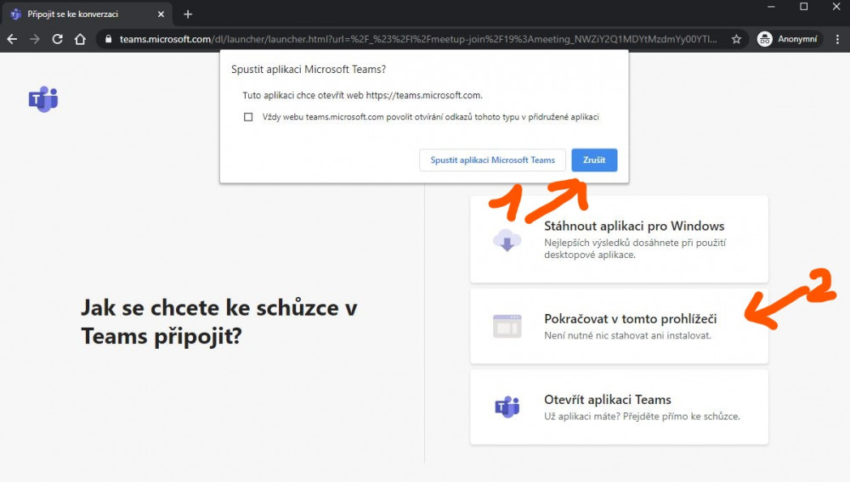Click the address bar URL field
Image resolution: width=850 pixels, height=482 pixels.
coord(416,39)
